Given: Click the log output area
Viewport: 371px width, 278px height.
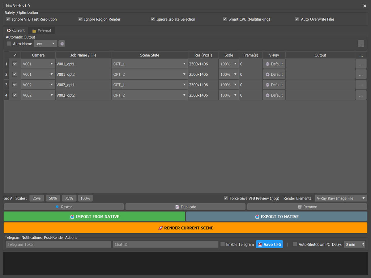Looking at the screenshot, I should pyautogui.click(x=186, y=263).
